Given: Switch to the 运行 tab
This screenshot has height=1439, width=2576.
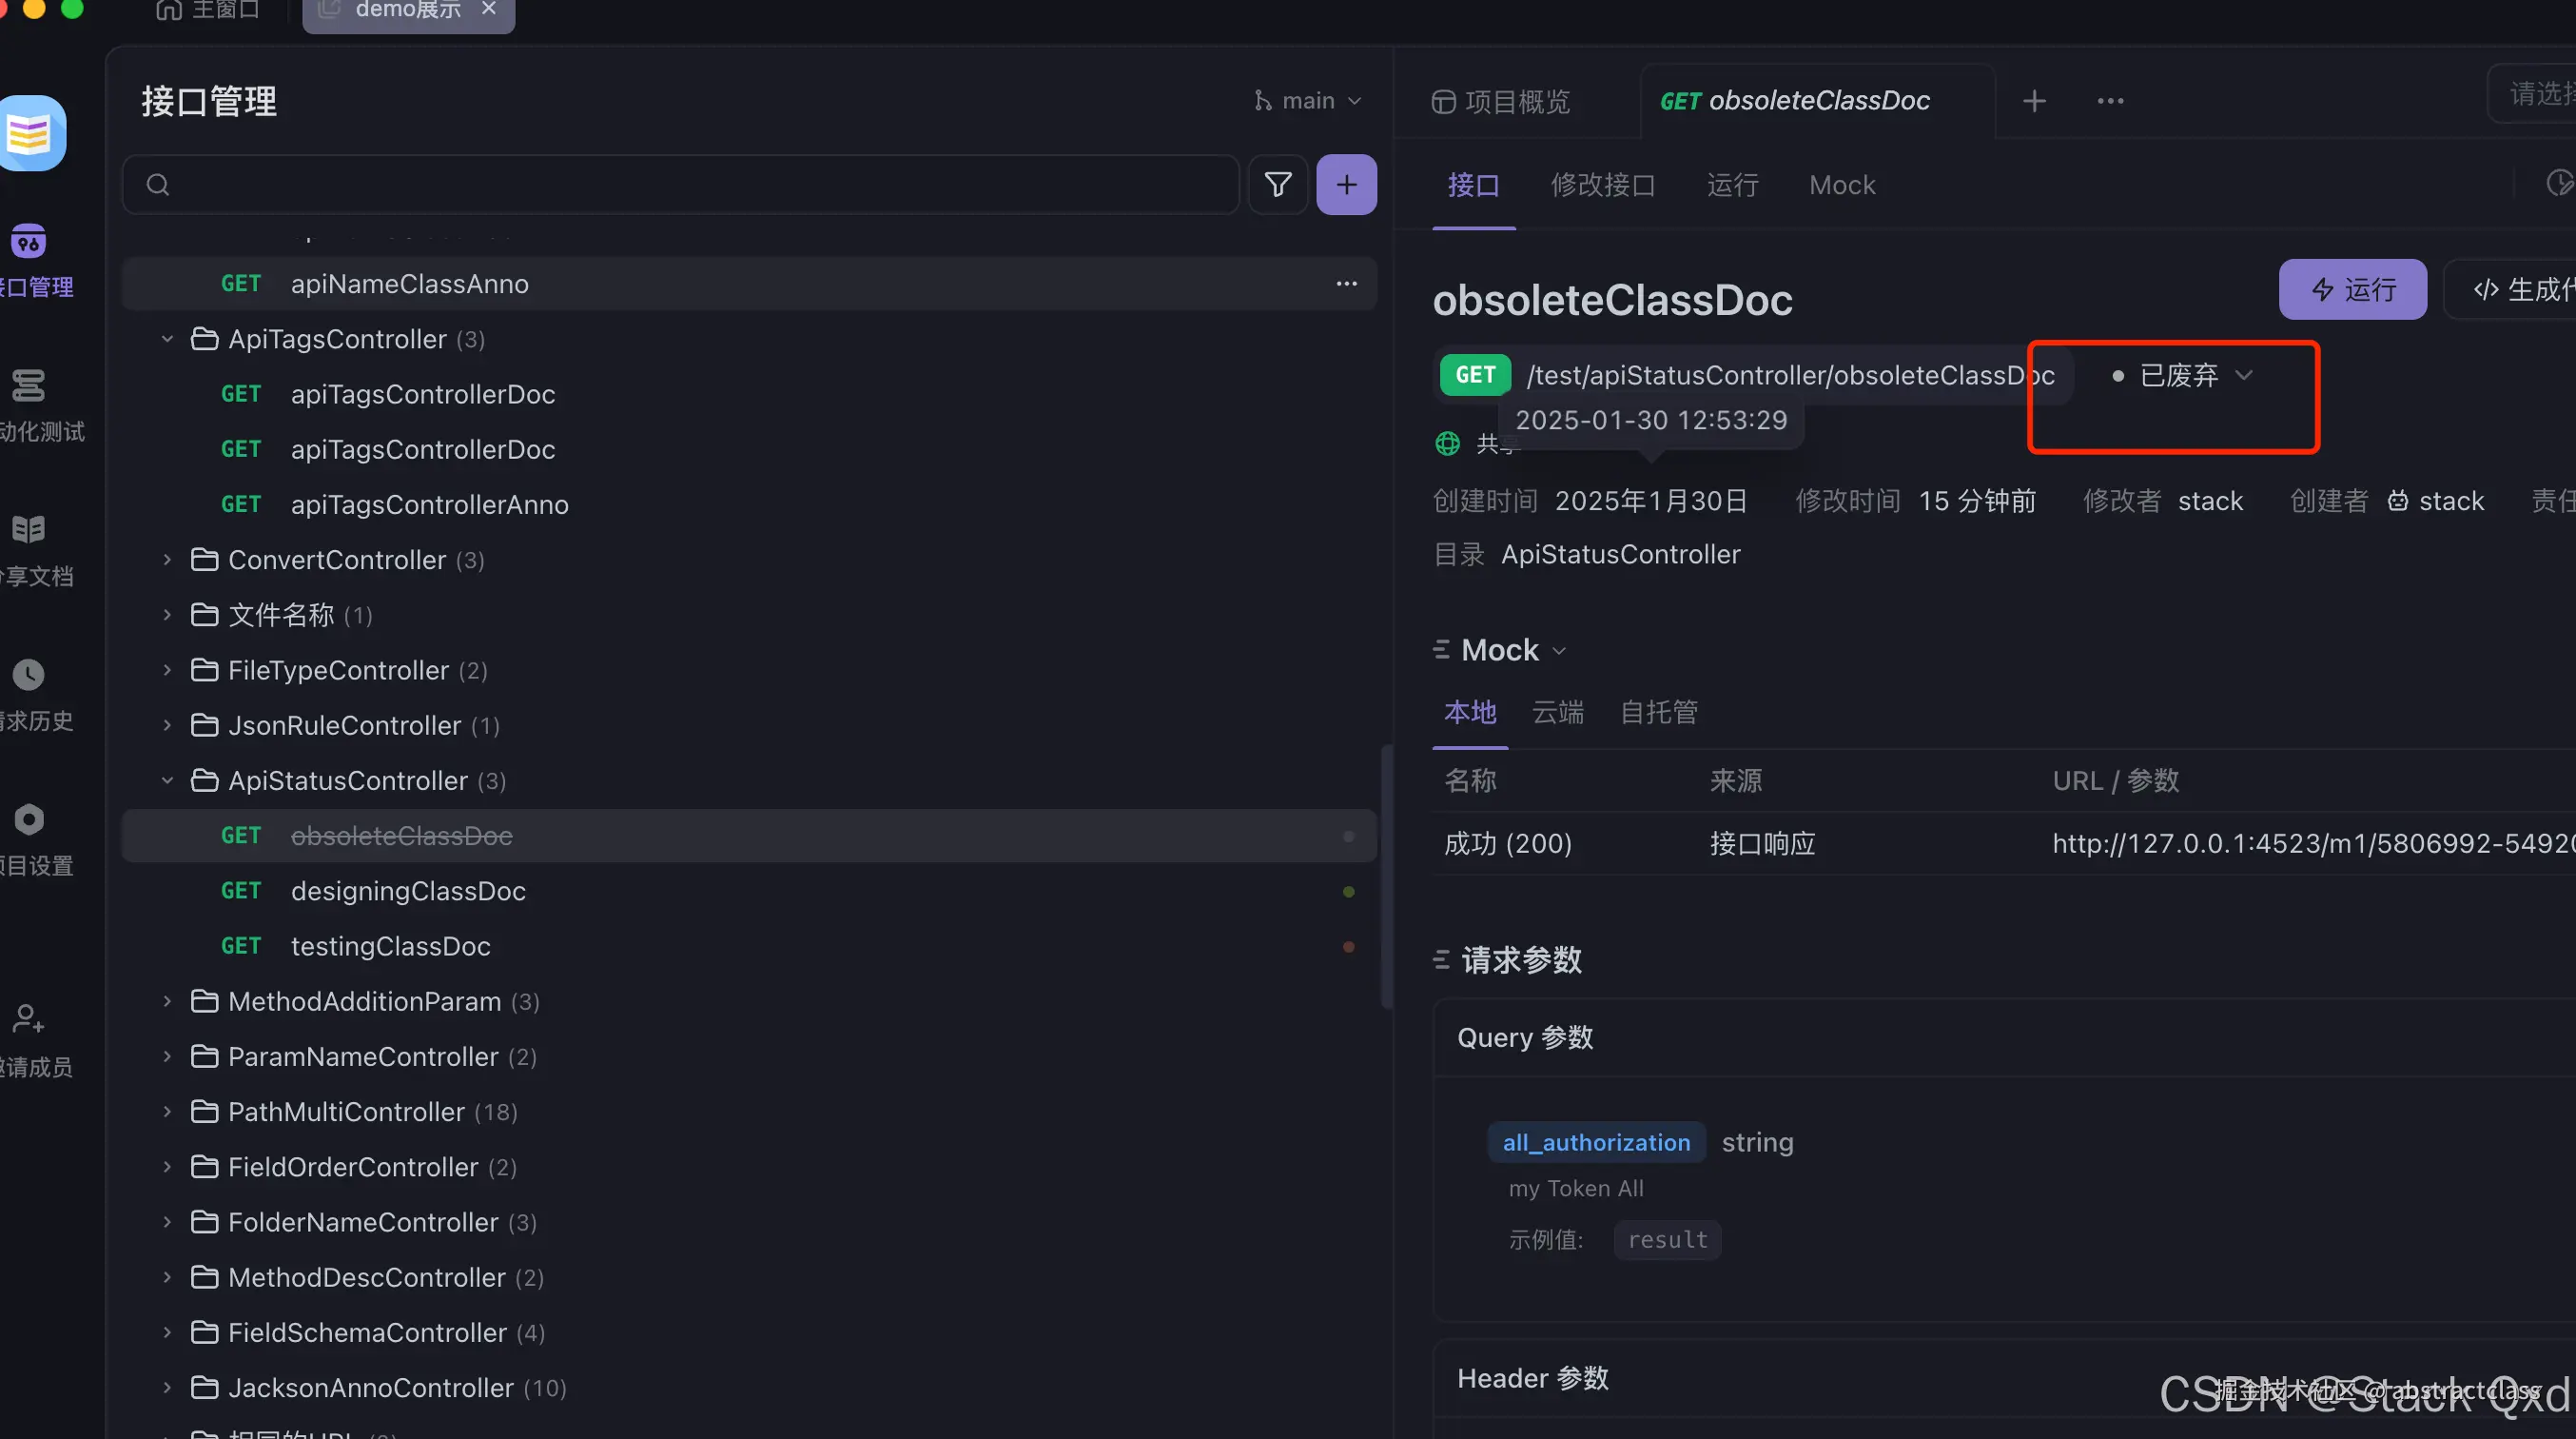Looking at the screenshot, I should coord(1732,186).
